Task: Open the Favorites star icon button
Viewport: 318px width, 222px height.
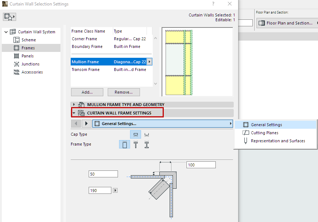Action: (x=9, y=16)
